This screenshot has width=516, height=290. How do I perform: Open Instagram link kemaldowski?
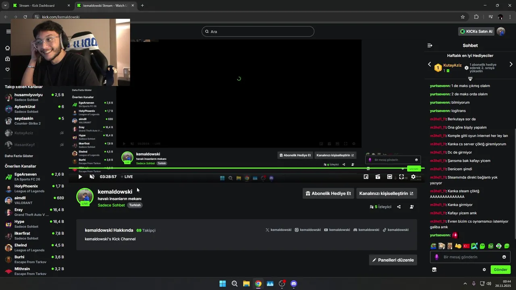coord(308,230)
